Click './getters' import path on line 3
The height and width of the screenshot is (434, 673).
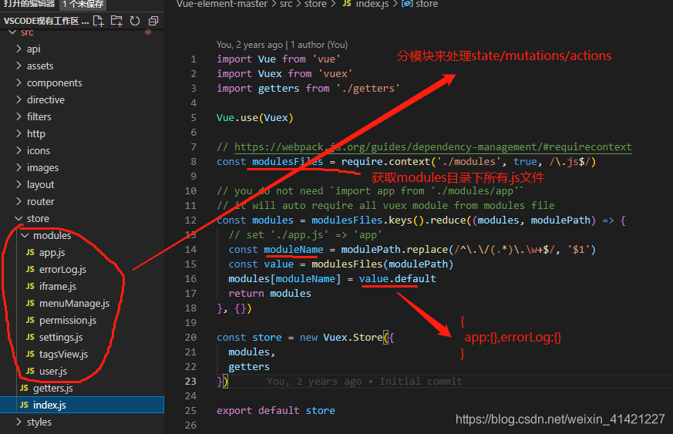(368, 89)
